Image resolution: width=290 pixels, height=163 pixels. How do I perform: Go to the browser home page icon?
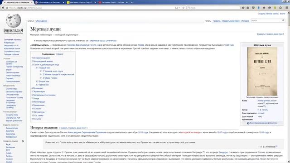(264, 8)
